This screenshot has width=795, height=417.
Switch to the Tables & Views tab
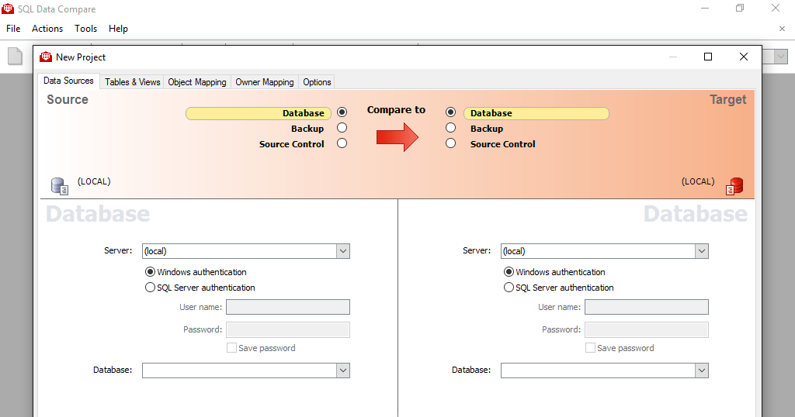133,82
